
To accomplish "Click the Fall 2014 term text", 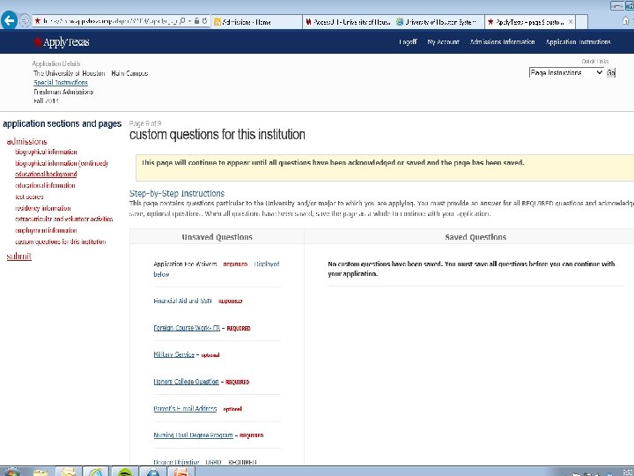I will point(46,100).
